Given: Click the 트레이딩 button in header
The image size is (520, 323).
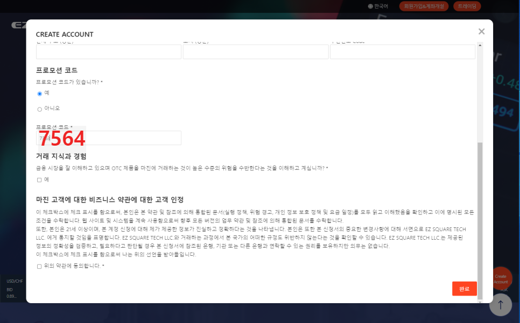Looking at the screenshot, I should [467, 6].
